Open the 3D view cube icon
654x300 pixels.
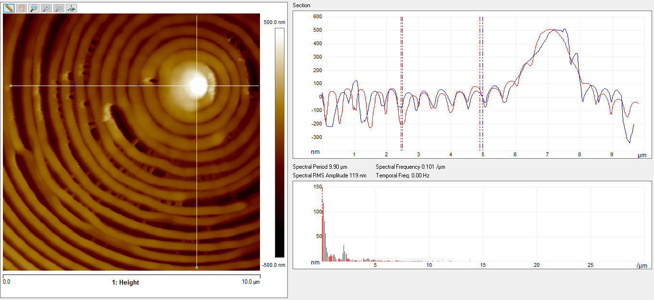click(x=71, y=8)
